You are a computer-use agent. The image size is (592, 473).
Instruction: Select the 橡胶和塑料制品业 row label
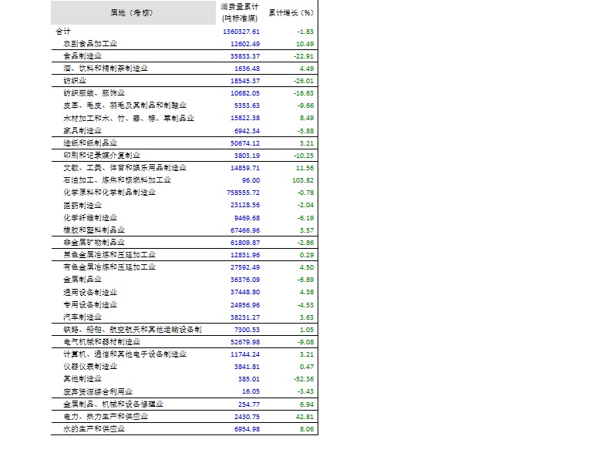94,230
